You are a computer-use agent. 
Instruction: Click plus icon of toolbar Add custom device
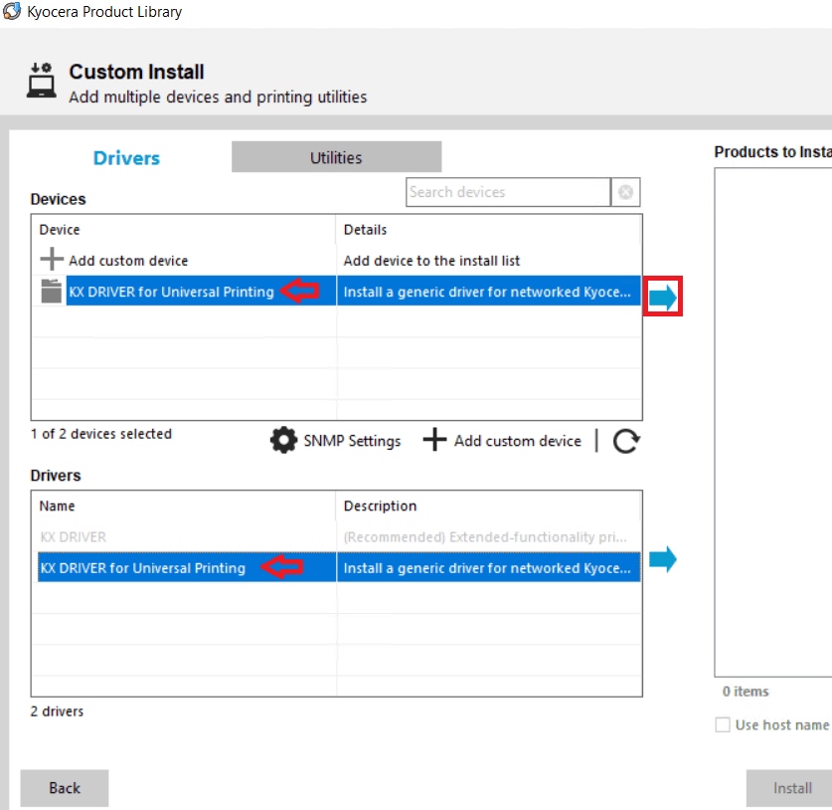[434, 440]
